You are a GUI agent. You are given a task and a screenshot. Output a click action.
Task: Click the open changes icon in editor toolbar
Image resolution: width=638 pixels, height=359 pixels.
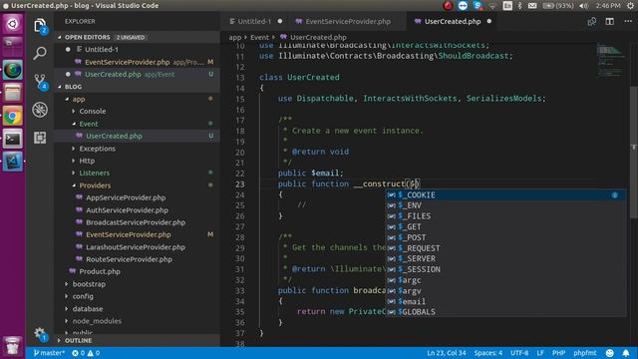591,22
